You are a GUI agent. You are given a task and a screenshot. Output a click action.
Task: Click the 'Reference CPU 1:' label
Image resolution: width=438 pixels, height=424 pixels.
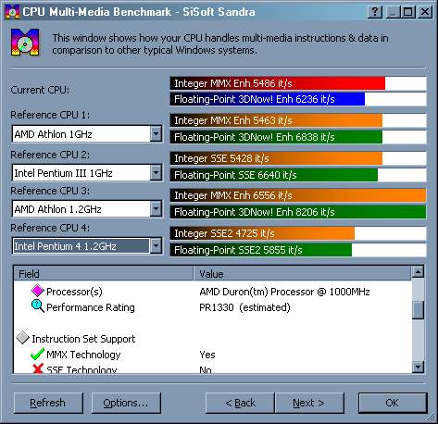(50, 115)
